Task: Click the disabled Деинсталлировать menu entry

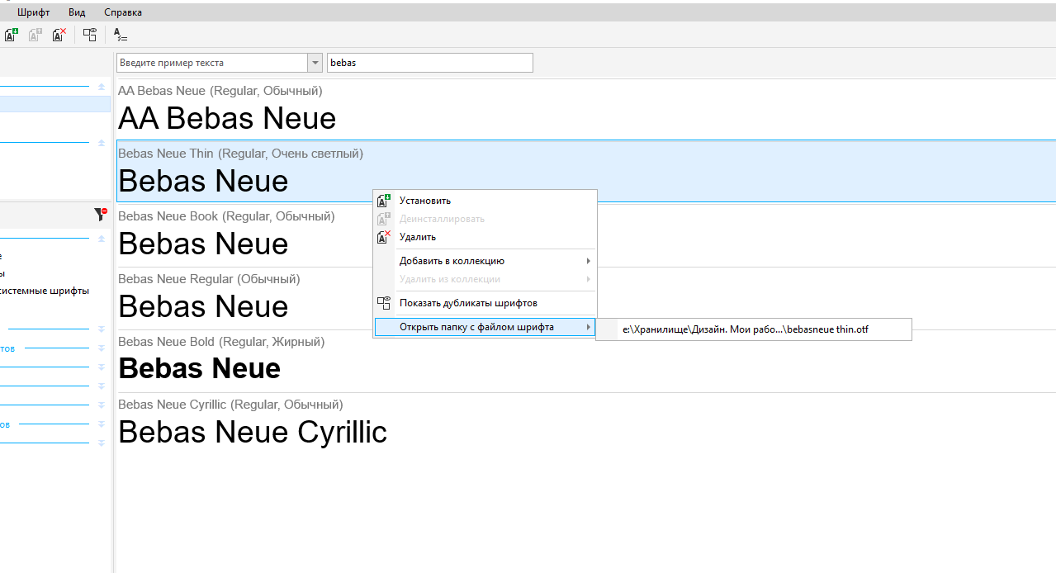Action: pyautogui.click(x=485, y=219)
